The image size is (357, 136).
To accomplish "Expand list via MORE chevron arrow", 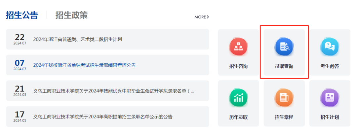I will click(208, 17).
